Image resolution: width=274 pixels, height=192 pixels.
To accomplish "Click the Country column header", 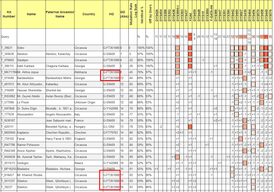I will click(x=89, y=14).
